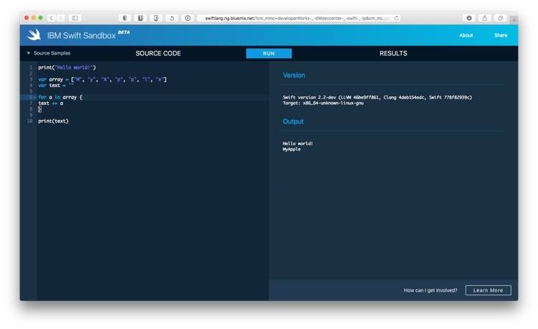Open the Safari share sheet icon
The image size is (538, 329).
coord(485,18)
